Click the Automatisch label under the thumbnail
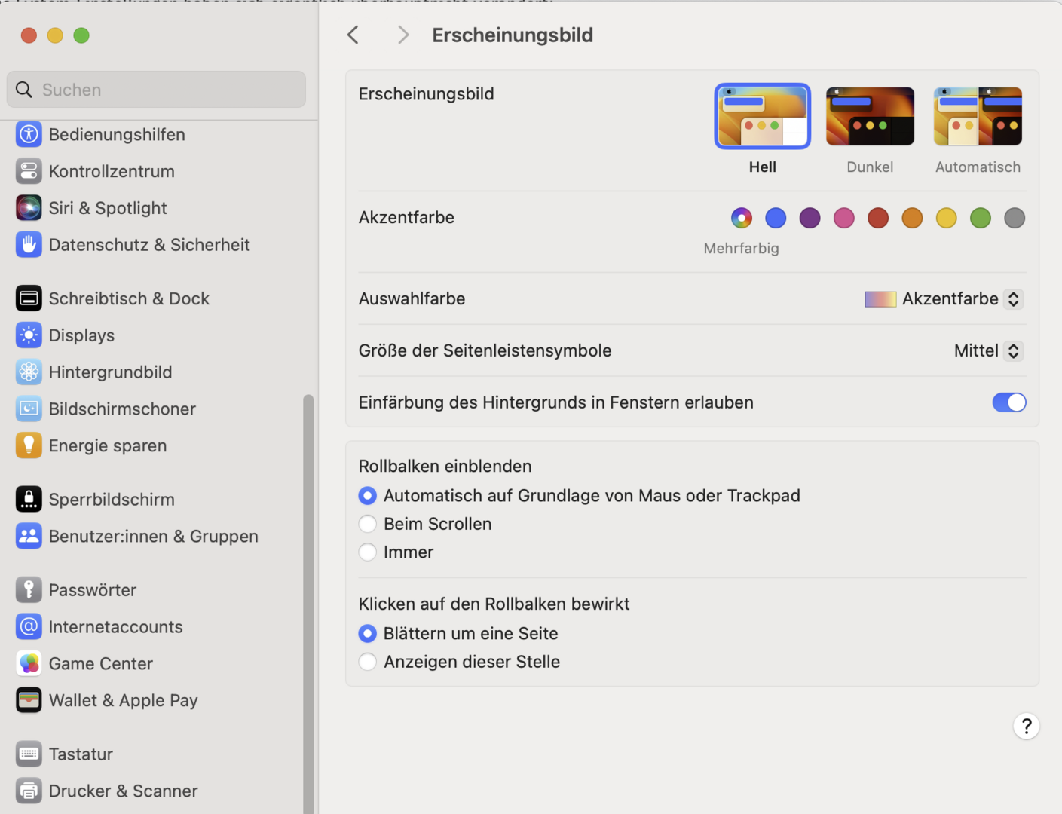Viewport: 1062px width, 814px height. click(978, 167)
